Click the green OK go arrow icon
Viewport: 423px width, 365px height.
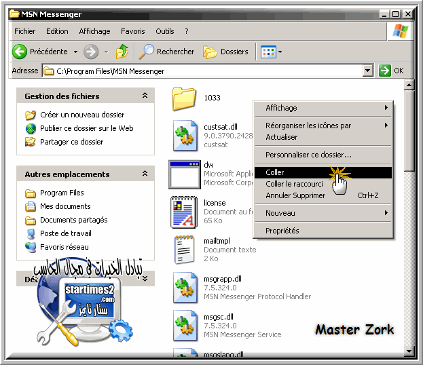pyautogui.click(x=385, y=71)
